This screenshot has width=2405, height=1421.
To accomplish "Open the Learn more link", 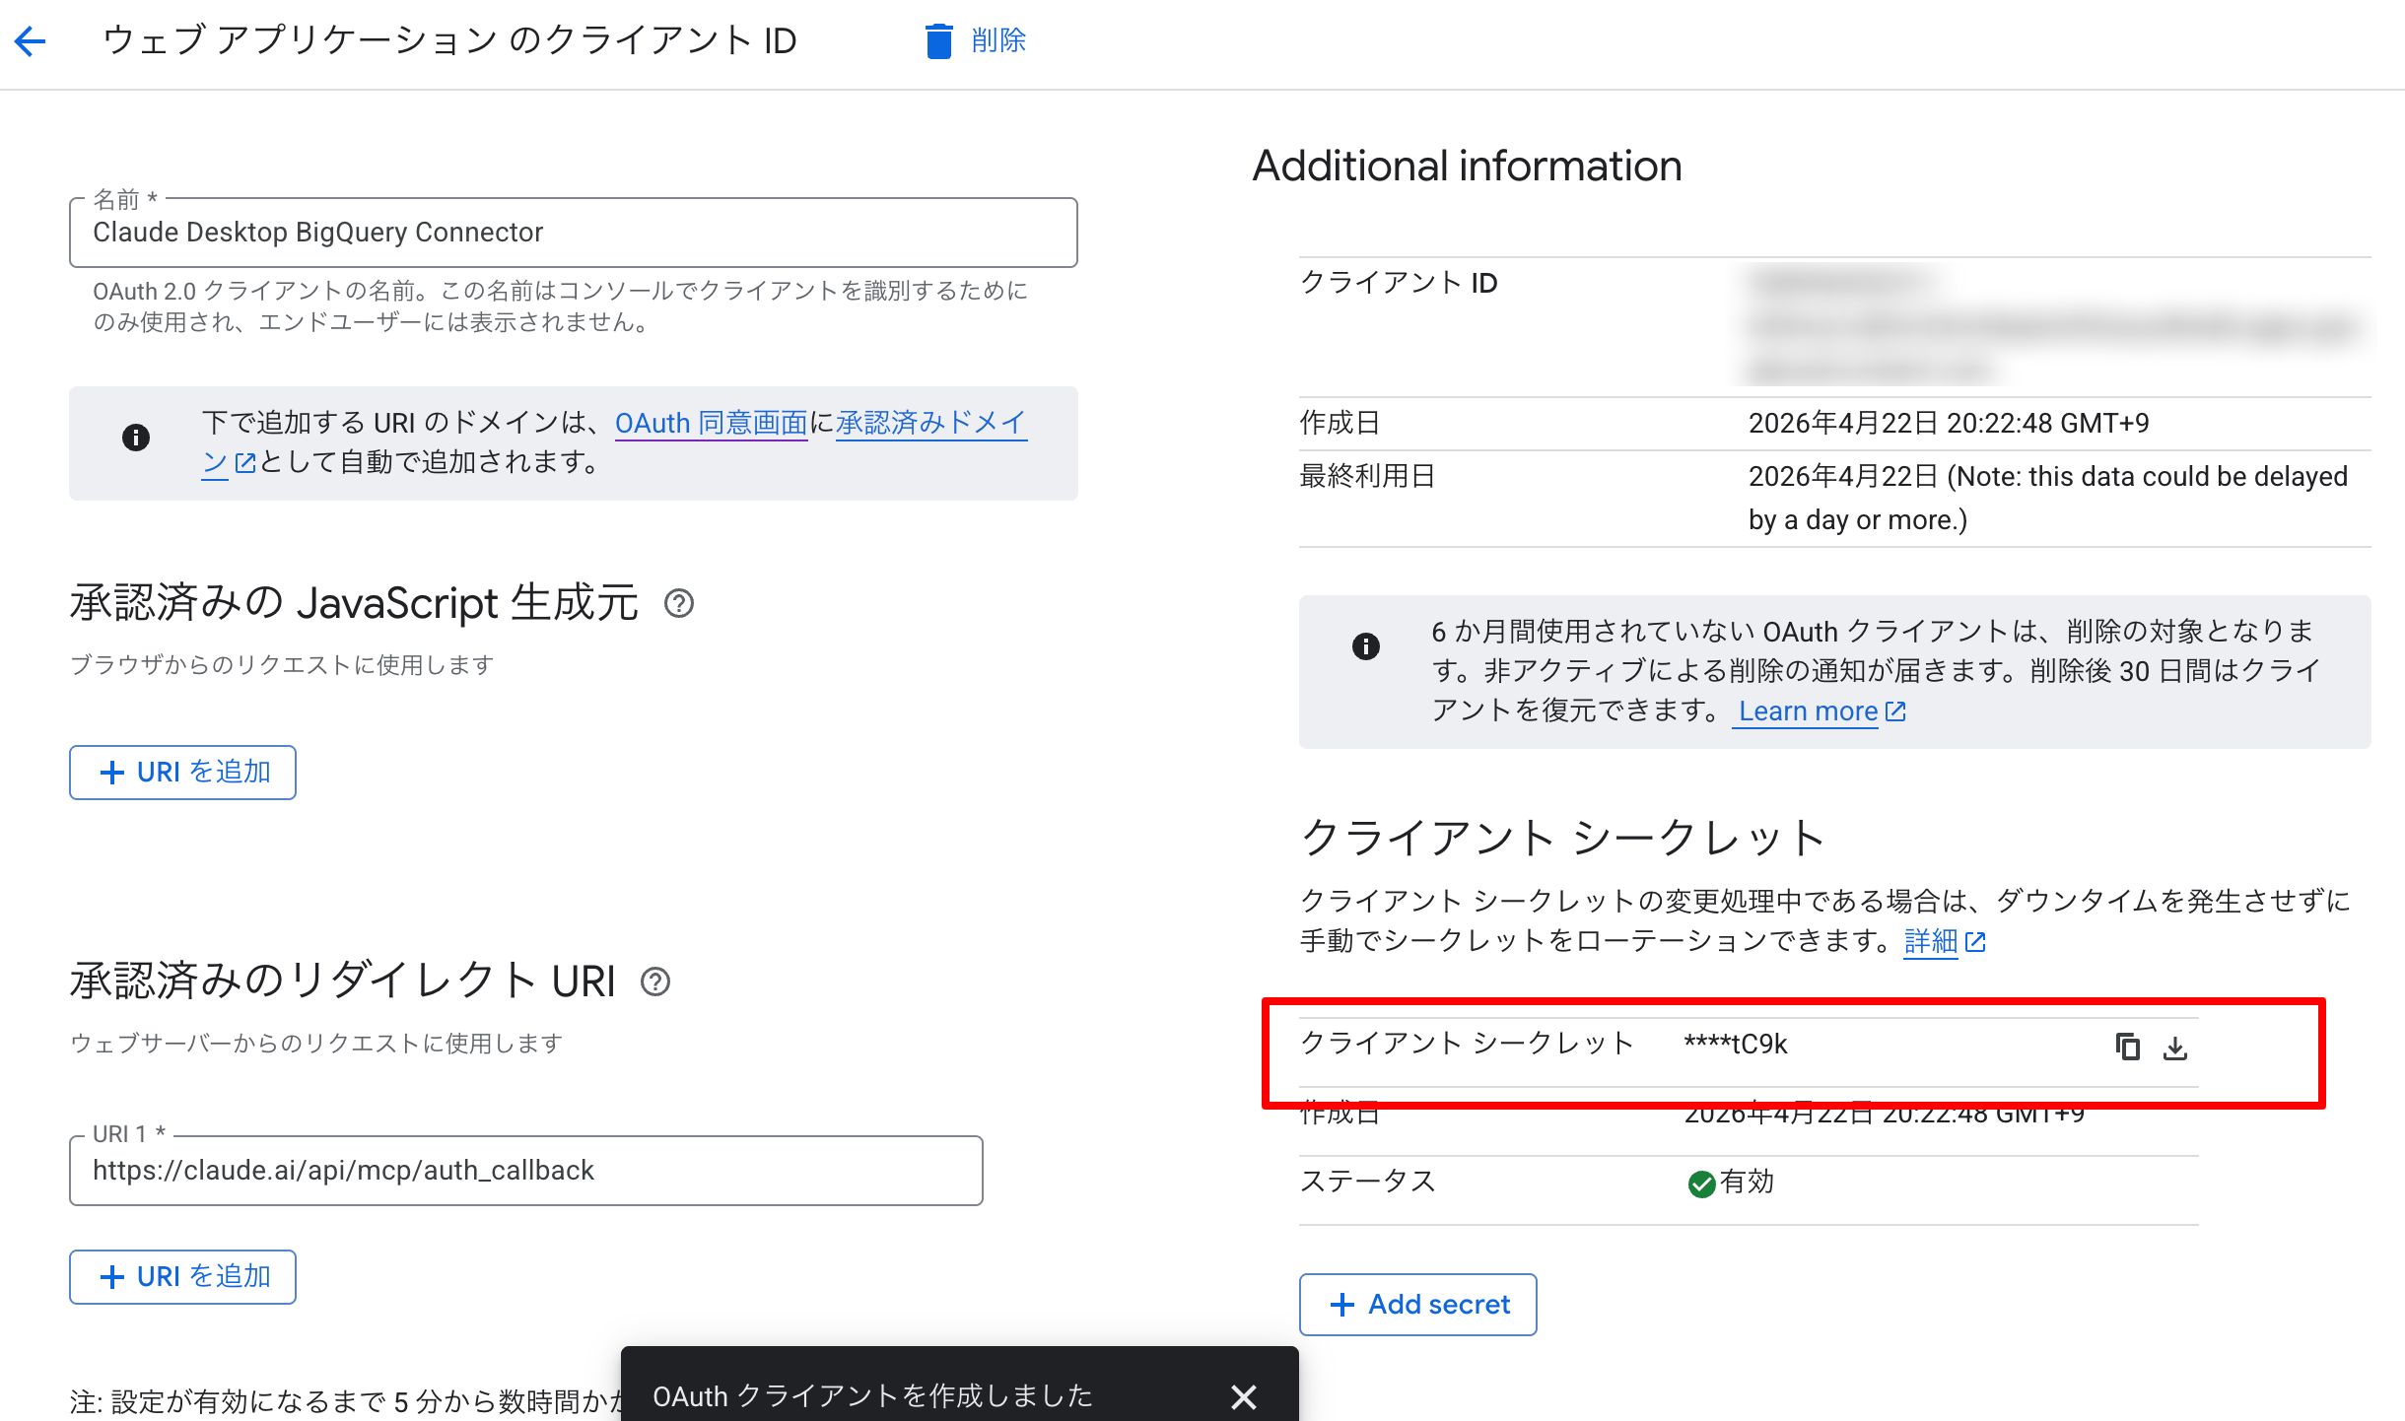I will click(x=1805, y=710).
